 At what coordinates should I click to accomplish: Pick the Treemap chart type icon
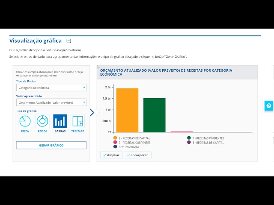point(77,121)
